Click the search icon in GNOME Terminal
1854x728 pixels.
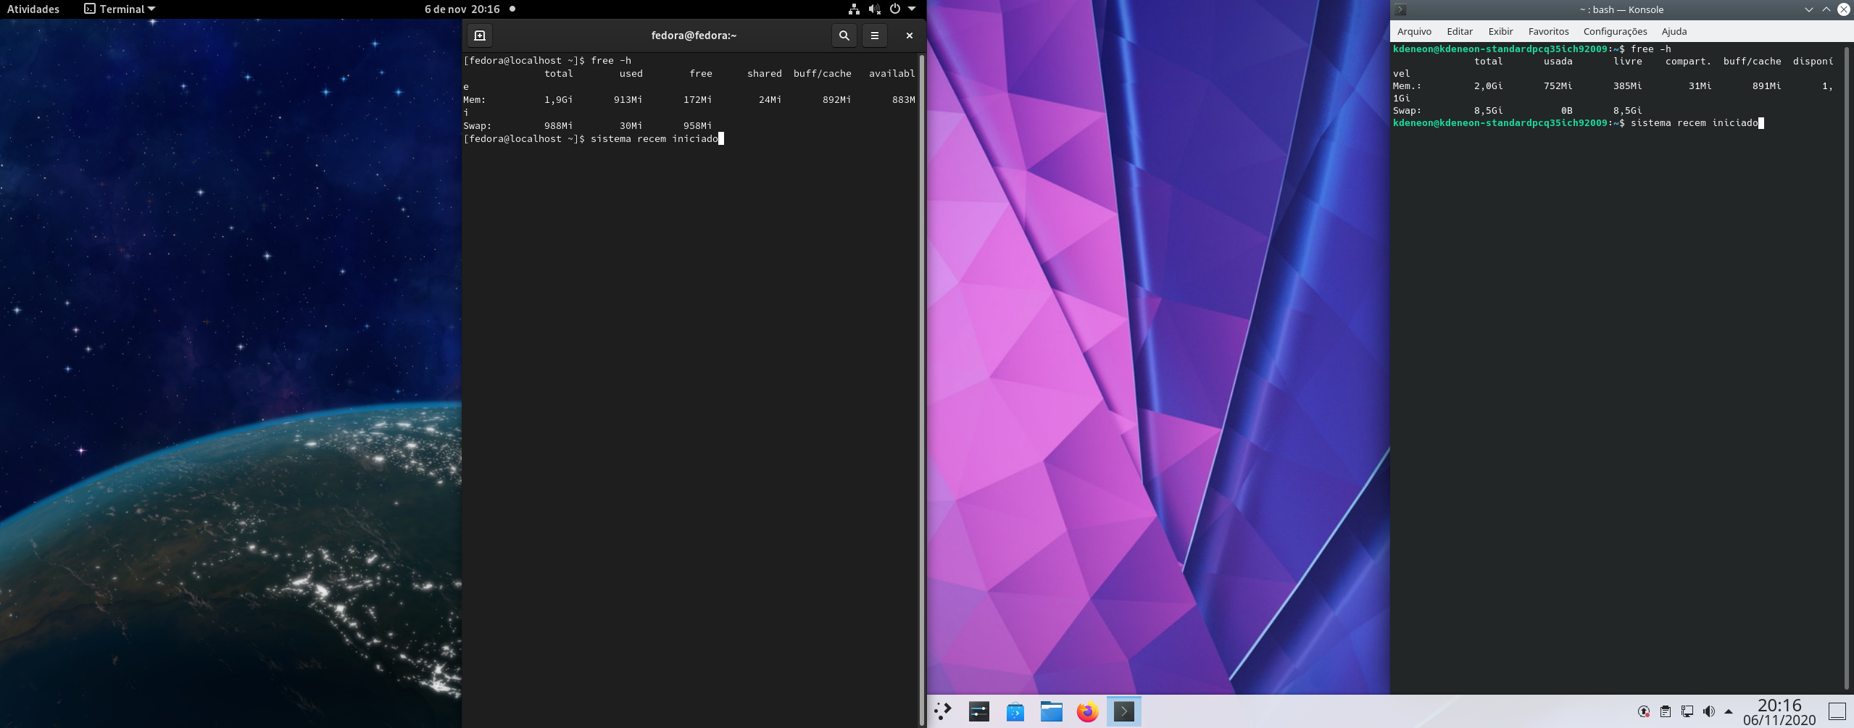coord(844,35)
